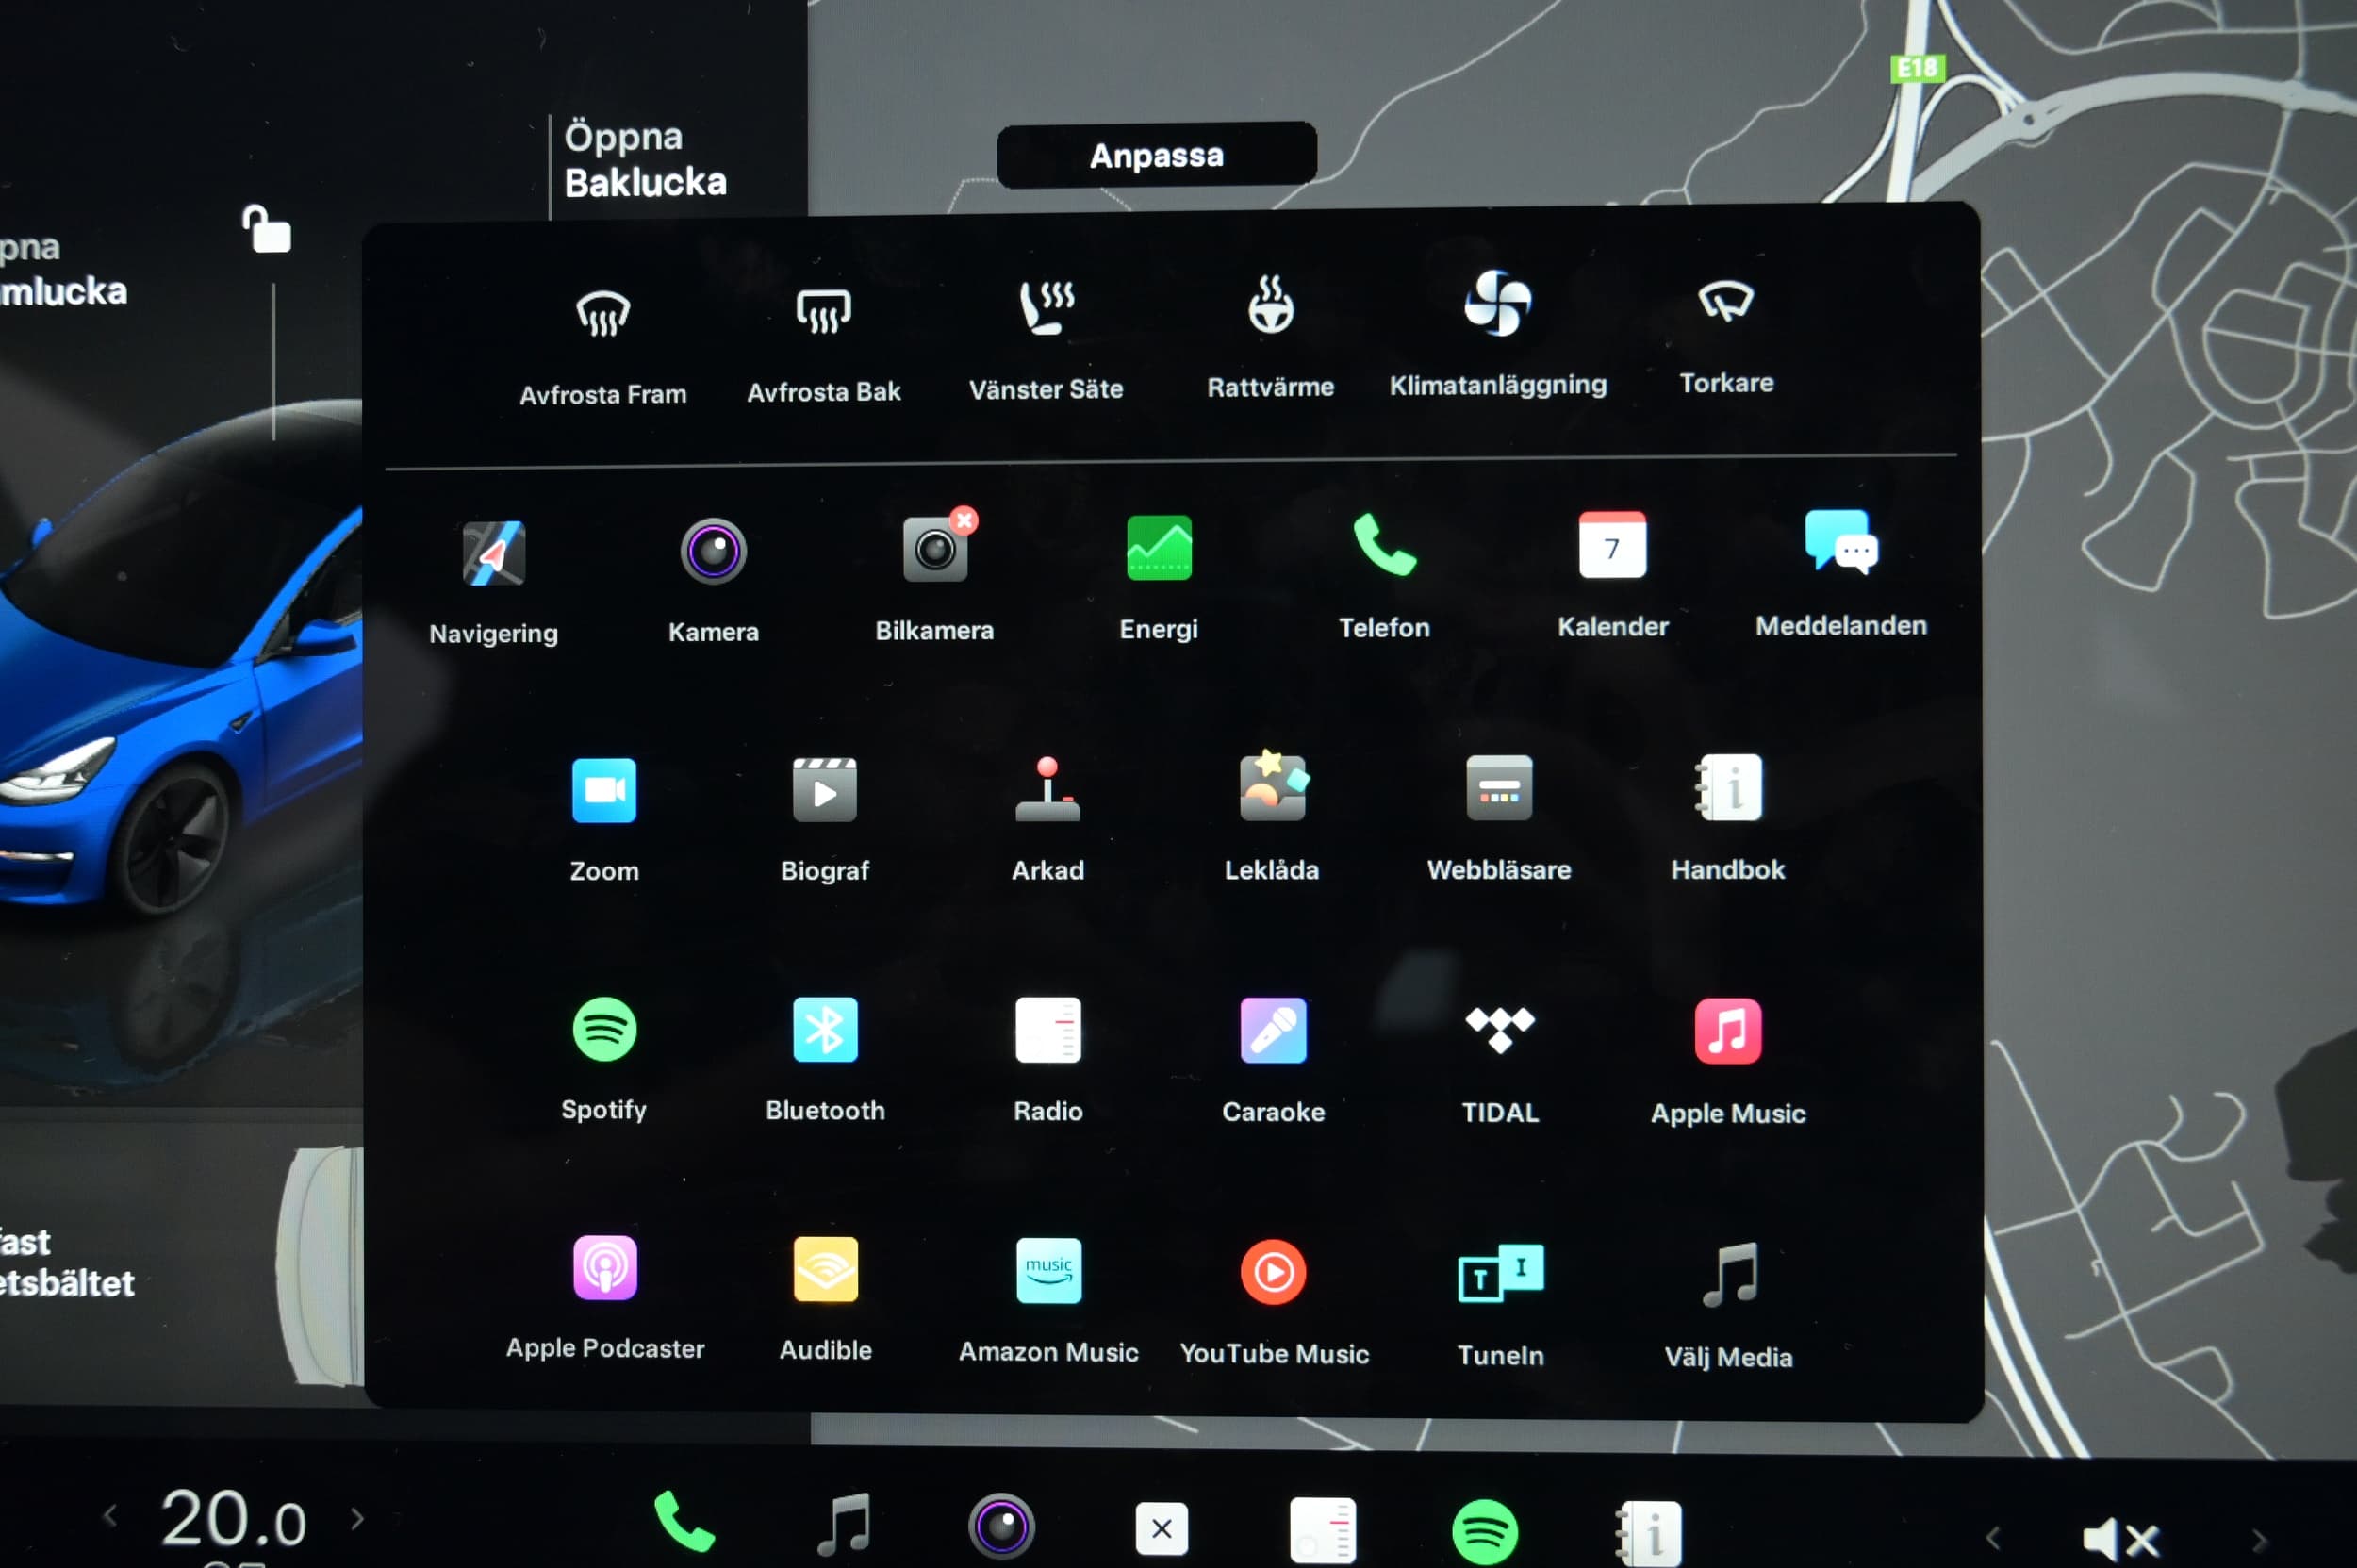Decrease cabin temperature with left arrow

click(110, 1516)
